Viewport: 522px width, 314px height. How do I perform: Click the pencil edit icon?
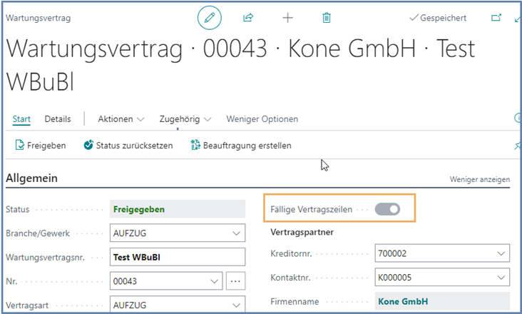click(x=210, y=18)
